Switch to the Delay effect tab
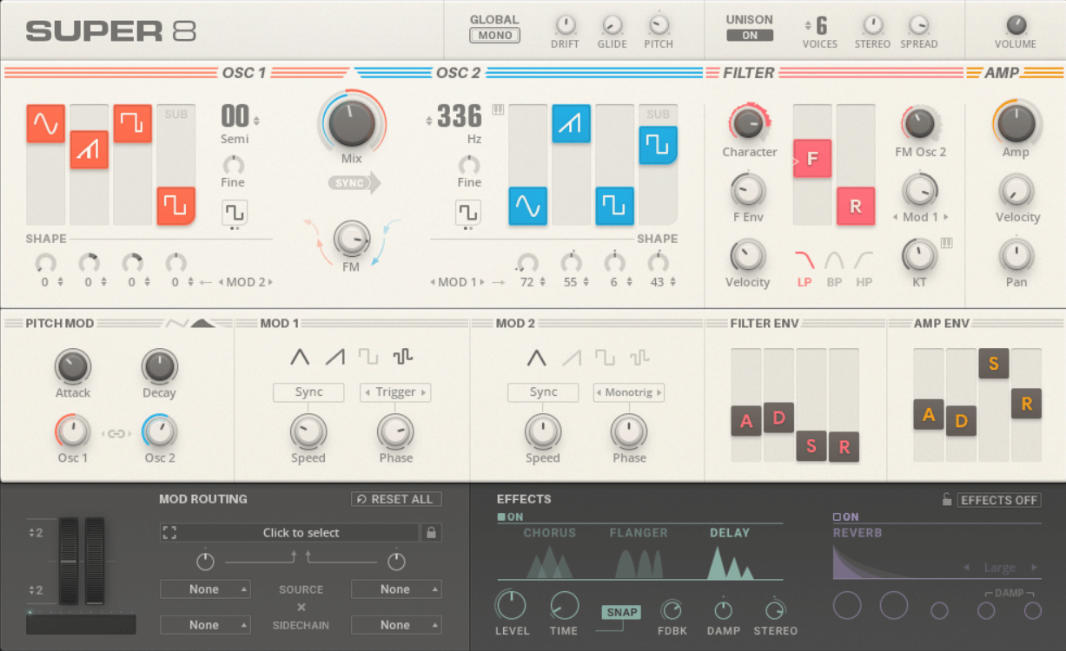Image resolution: width=1066 pixels, height=651 pixels. tap(729, 533)
